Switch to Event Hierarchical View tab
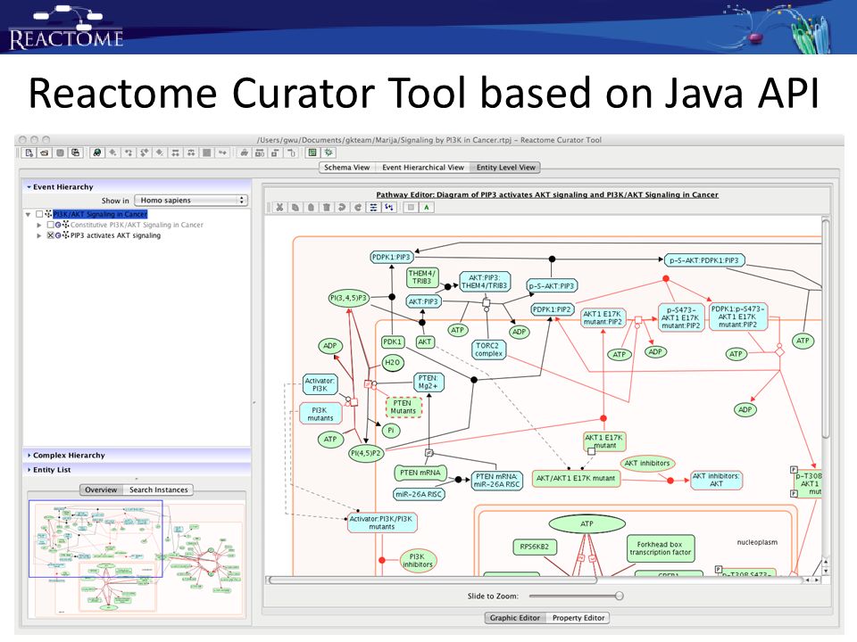Screen dimensions: 857x642 click(x=423, y=168)
